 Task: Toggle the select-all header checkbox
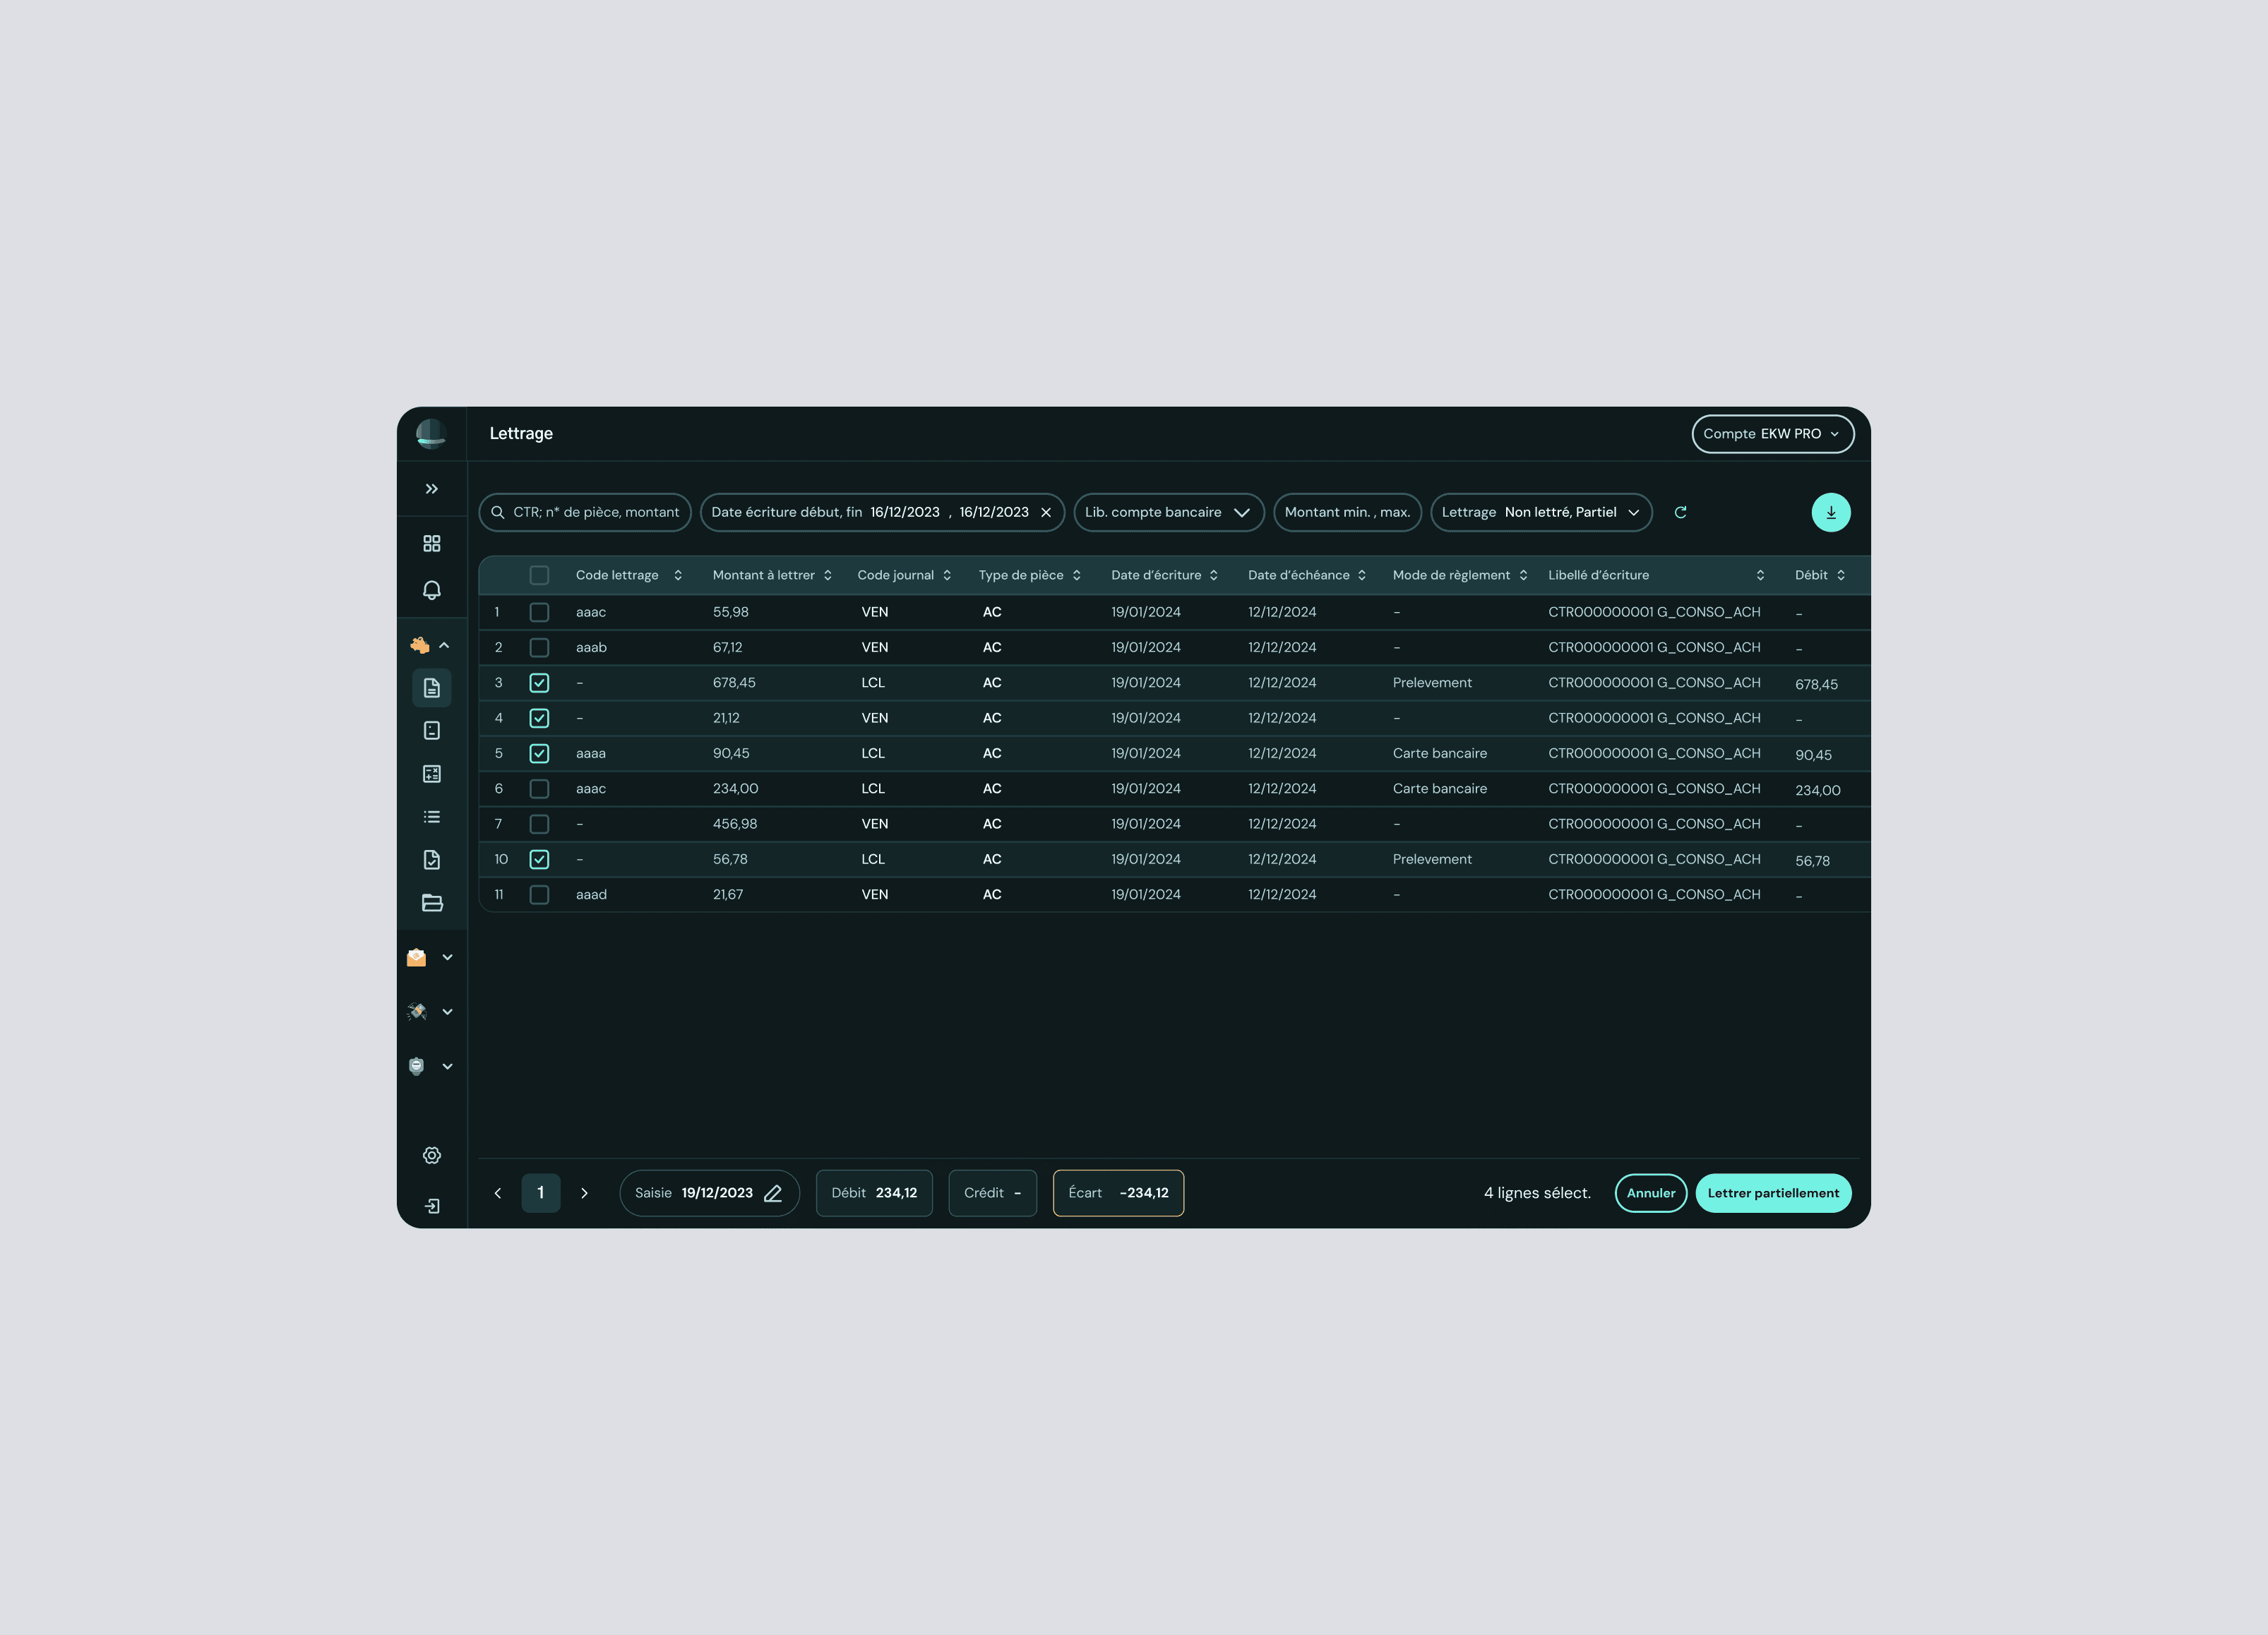coord(539,575)
